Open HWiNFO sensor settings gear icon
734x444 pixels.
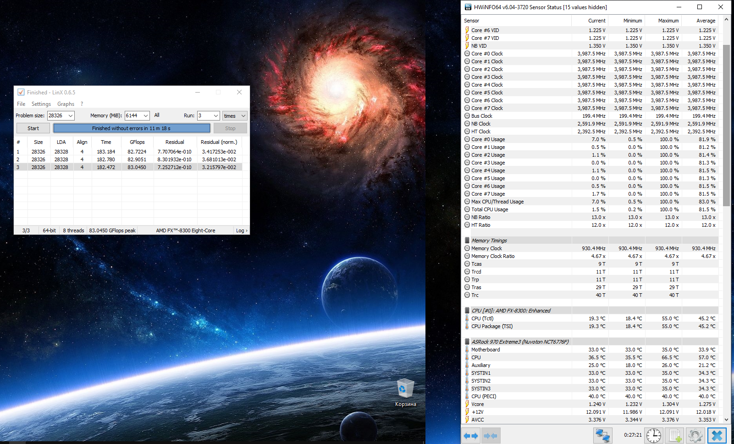[x=695, y=435]
